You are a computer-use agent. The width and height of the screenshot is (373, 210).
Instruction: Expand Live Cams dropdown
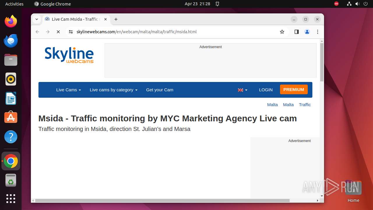tap(68, 90)
